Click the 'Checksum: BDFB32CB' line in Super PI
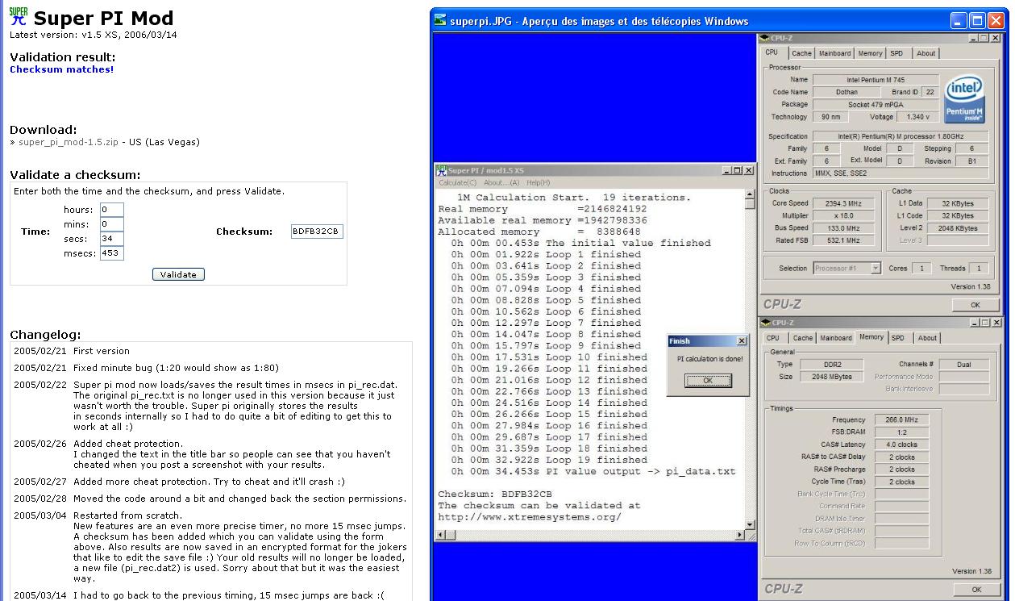 pyautogui.click(x=495, y=494)
